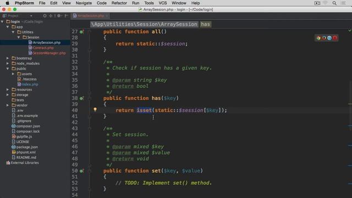Click the collapse-all icon in Project panel

click(51, 16)
